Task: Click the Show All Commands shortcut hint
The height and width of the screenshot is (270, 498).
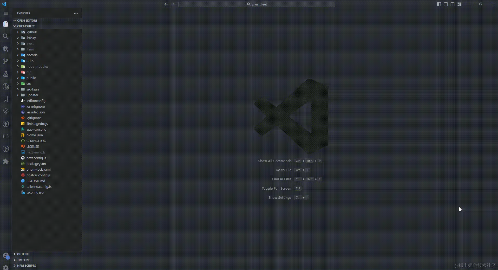Action: 290,161
